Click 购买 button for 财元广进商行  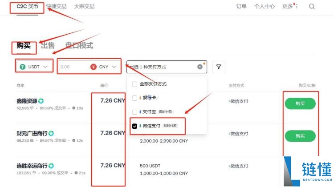click(300, 136)
